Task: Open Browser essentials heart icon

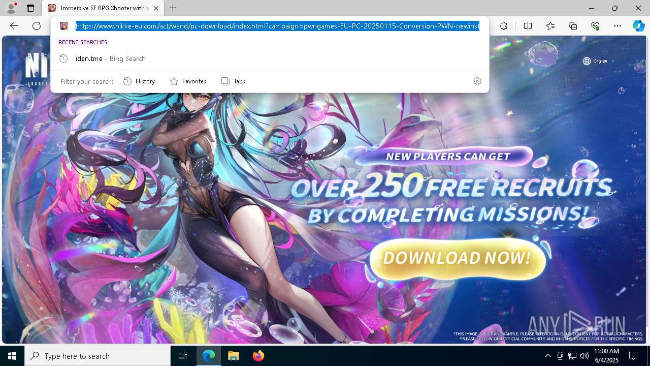Action: point(595,26)
